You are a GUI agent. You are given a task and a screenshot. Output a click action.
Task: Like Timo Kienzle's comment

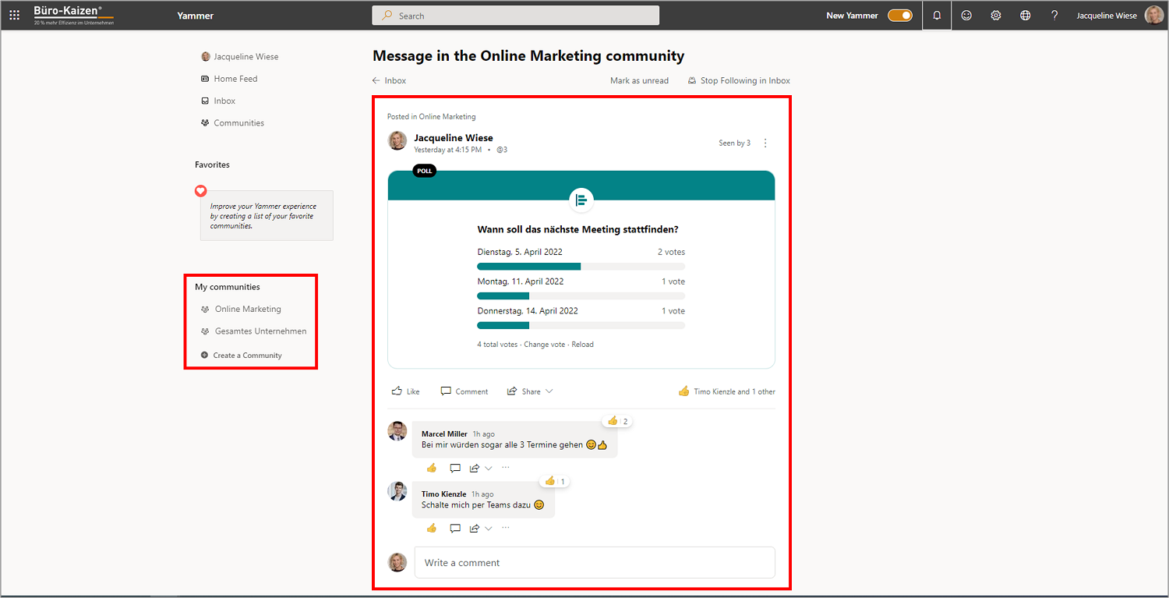pos(432,528)
